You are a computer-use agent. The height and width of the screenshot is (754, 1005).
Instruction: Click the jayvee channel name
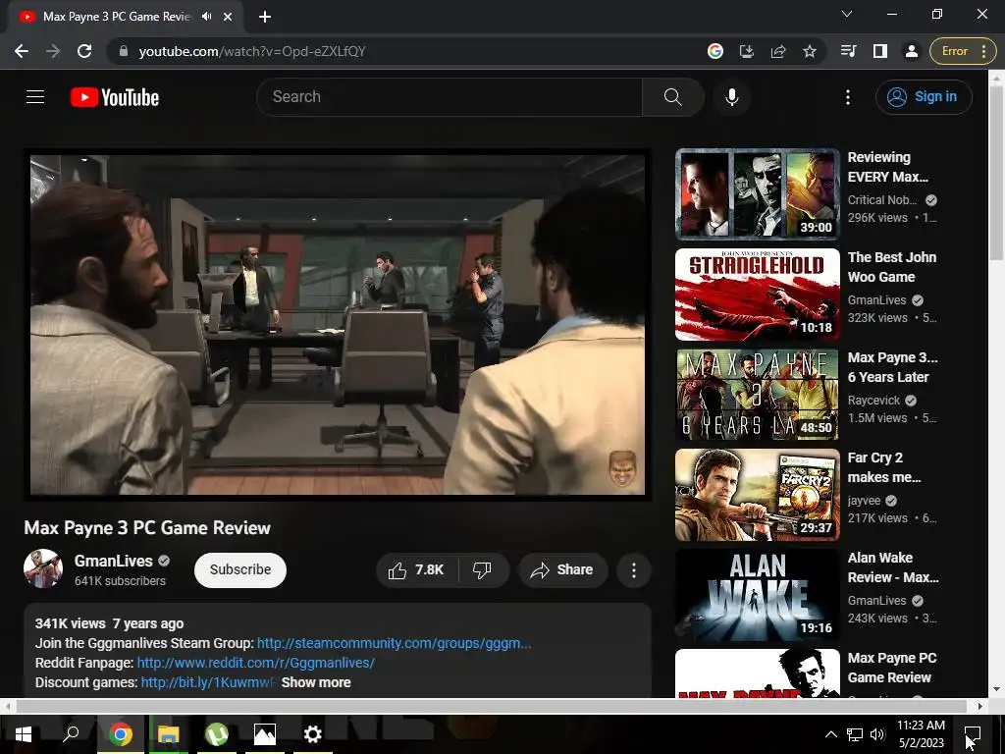pos(864,501)
